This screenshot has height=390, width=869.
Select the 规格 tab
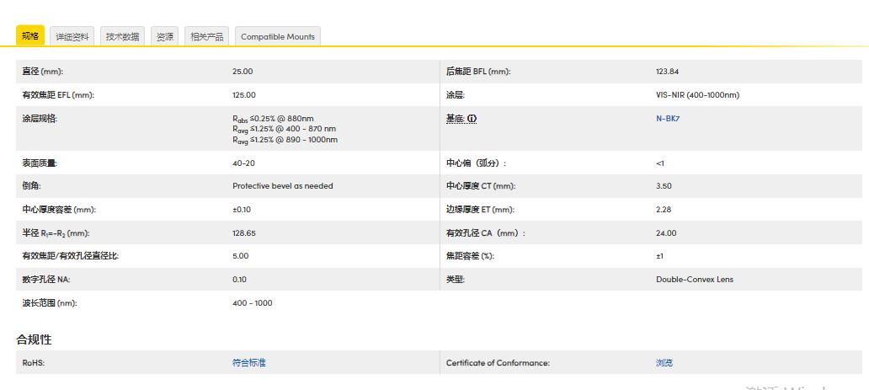coord(30,36)
